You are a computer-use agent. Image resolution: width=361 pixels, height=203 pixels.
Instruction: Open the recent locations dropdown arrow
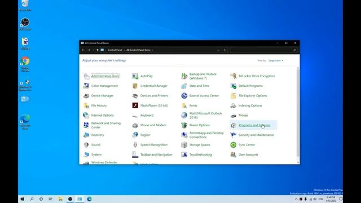pos(93,50)
